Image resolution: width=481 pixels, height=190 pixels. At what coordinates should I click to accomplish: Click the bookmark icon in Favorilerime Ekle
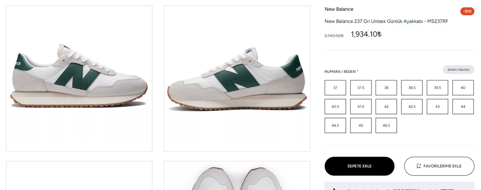tap(418, 166)
